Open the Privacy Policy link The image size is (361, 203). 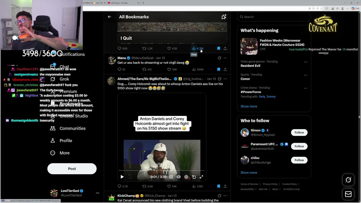270,184
